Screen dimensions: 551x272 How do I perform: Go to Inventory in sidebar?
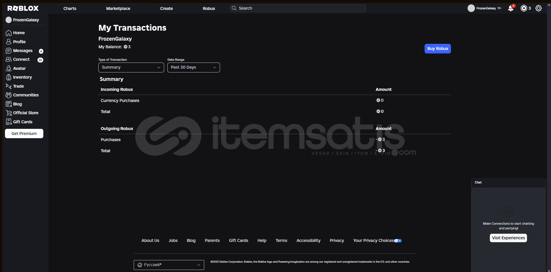pos(23,77)
